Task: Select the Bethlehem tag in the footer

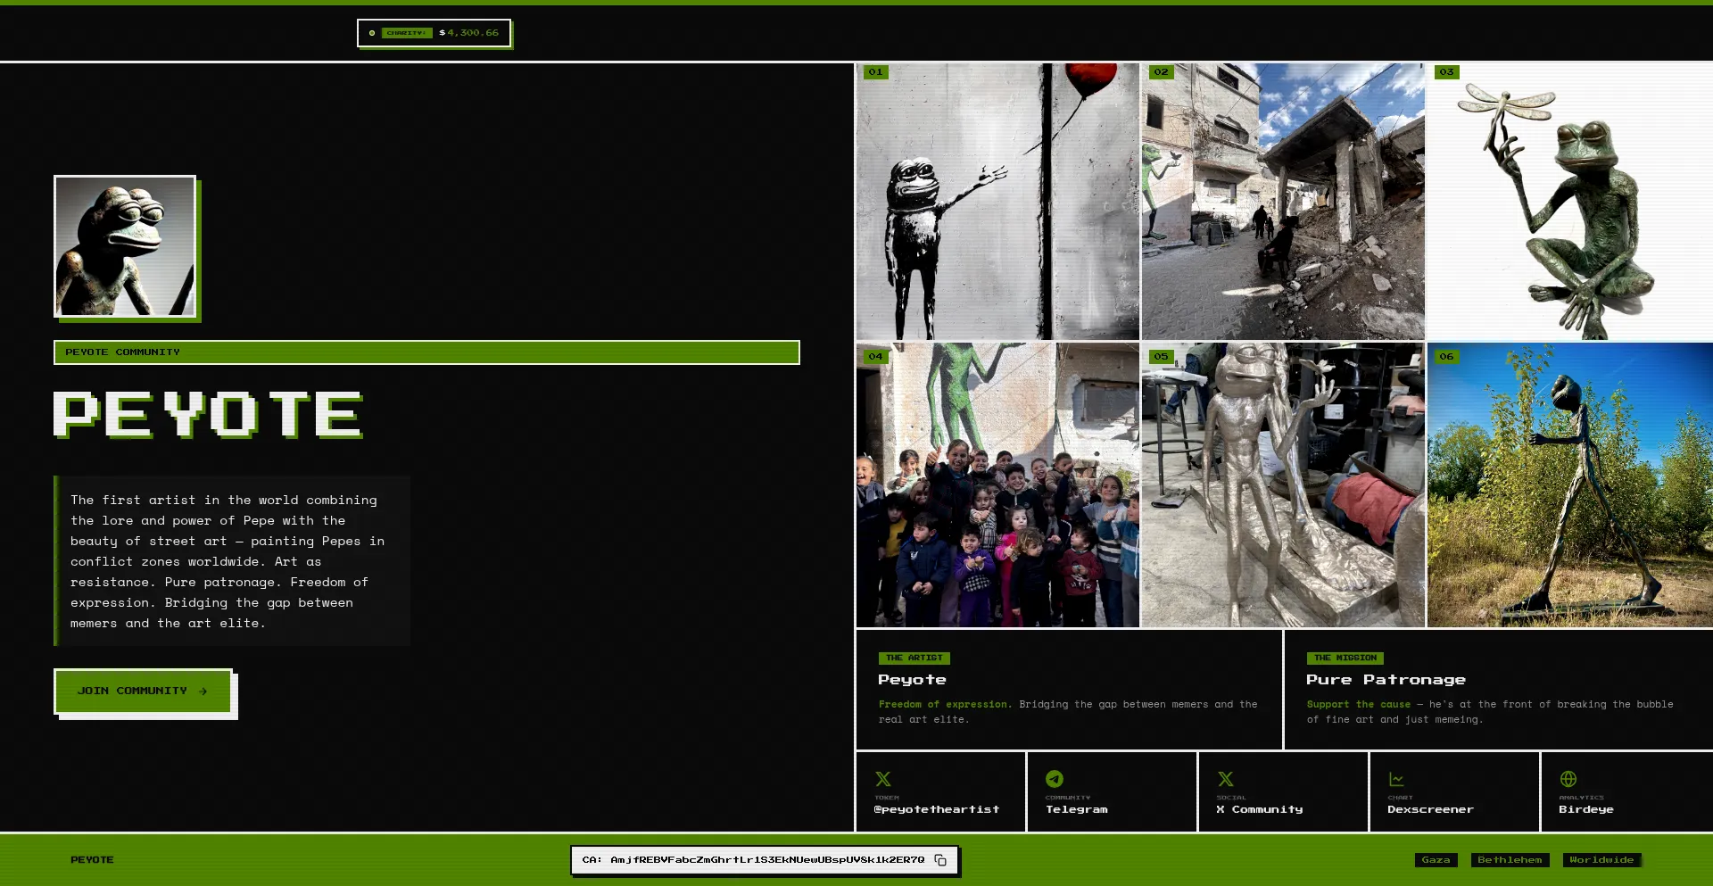Action: [1510, 860]
